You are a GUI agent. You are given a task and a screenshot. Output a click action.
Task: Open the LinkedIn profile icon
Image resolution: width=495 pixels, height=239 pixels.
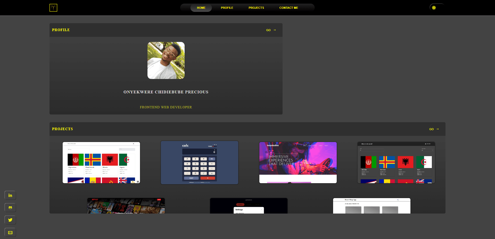10,195
